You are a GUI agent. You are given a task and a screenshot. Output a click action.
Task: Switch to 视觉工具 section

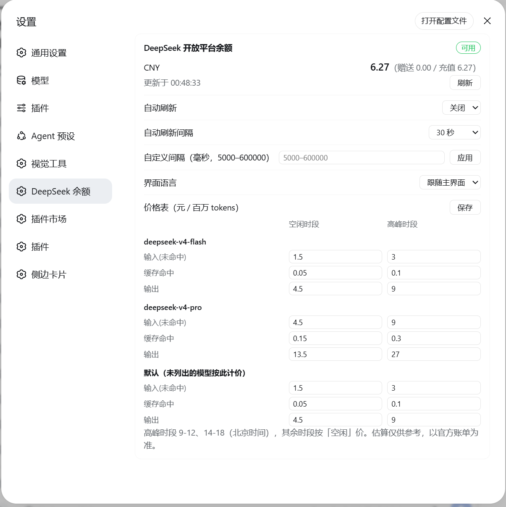coord(60,163)
